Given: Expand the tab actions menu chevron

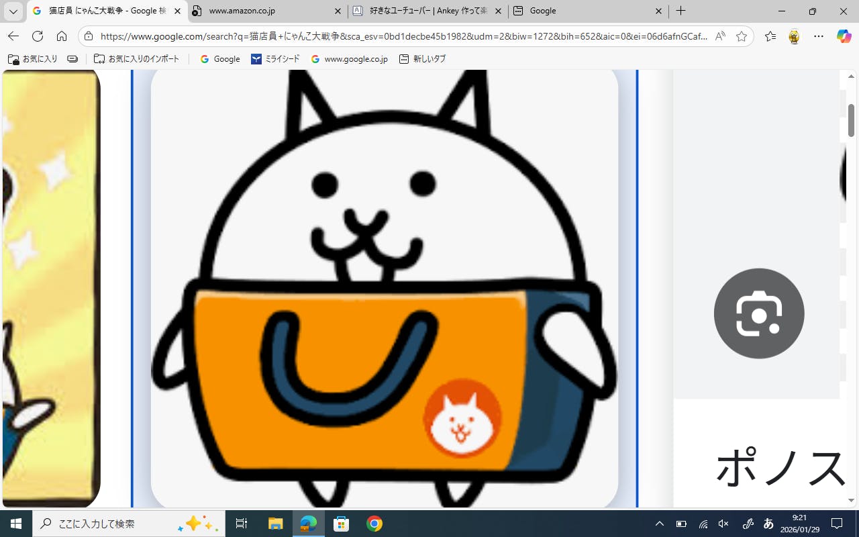Looking at the screenshot, I should [13, 11].
